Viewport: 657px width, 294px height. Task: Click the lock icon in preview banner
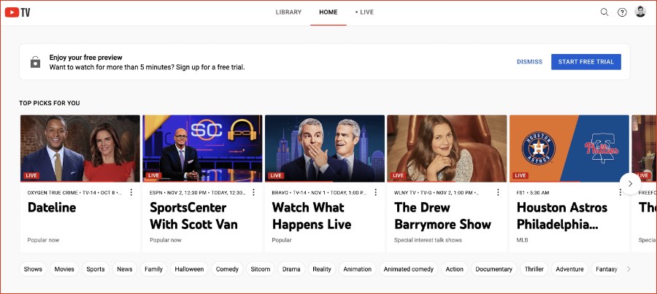(x=35, y=62)
